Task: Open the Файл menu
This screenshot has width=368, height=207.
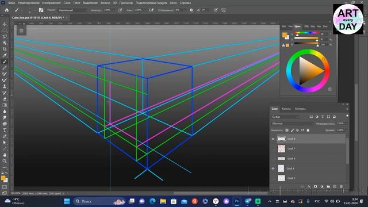Action: tap(11, 3)
